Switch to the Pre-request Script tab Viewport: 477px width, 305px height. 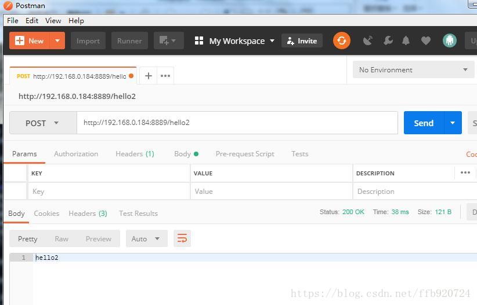(245, 154)
